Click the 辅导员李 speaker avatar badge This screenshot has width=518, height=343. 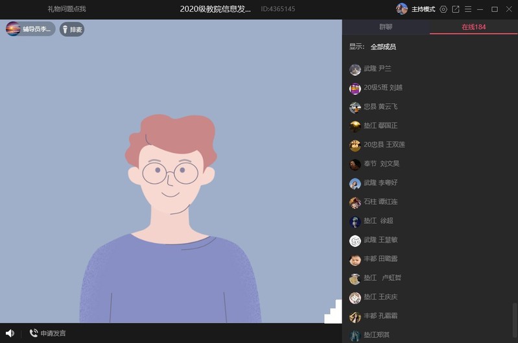tap(14, 29)
